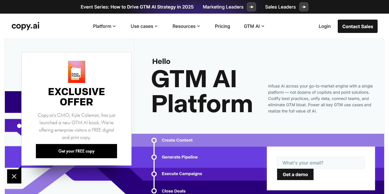Click the Get a demo button

pos(295,174)
